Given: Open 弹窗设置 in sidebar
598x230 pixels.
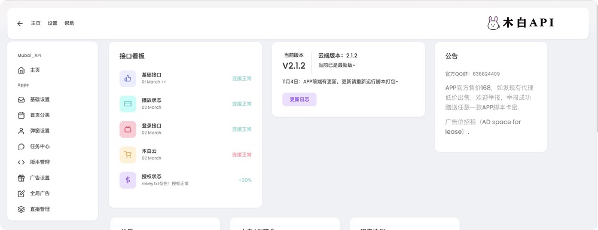Looking at the screenshot, I should click(40, 131).
